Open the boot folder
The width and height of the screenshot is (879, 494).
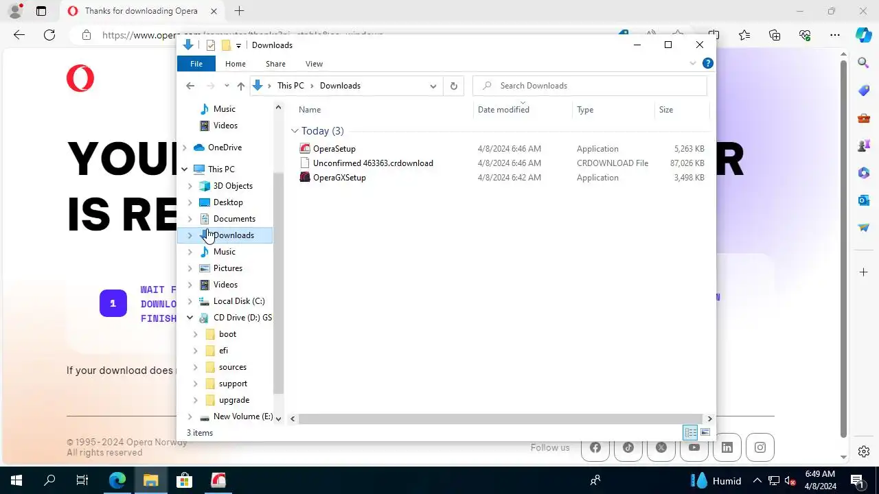227,334
